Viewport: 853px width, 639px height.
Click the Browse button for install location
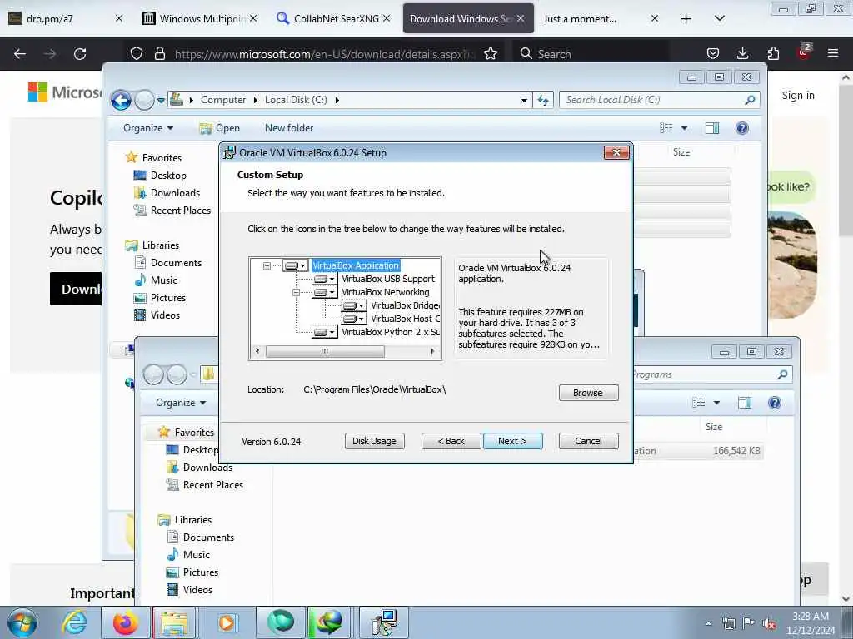click(588, 393)
